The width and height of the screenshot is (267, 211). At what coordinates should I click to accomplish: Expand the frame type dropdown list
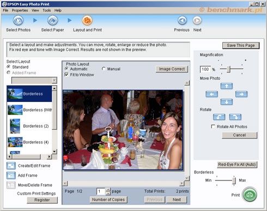(x=54, y=80)
